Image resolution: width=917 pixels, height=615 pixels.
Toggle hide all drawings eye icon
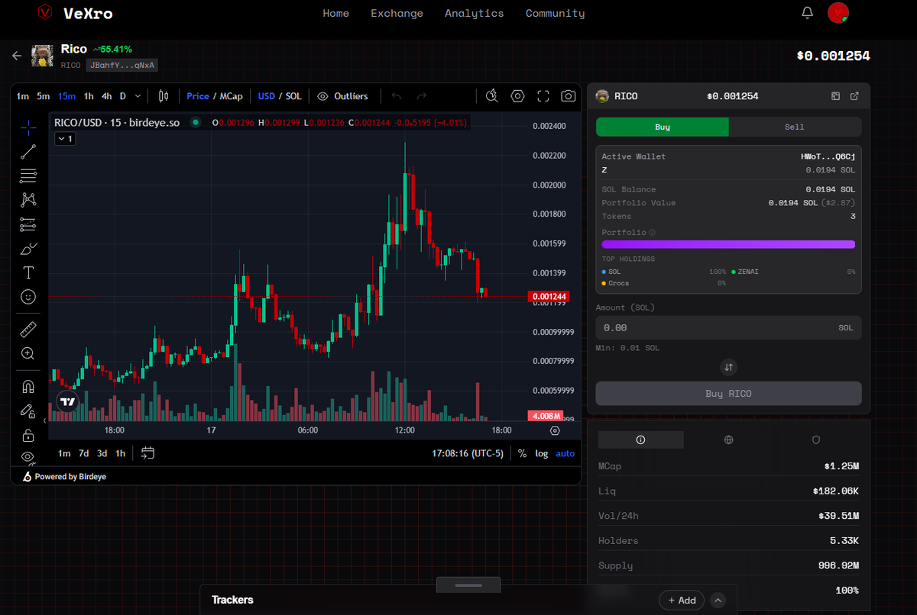pyautogui.click(x=28, y=457)
